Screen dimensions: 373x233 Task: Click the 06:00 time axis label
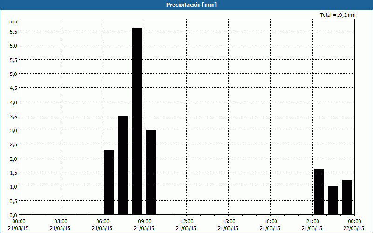(x=103, y=222)
